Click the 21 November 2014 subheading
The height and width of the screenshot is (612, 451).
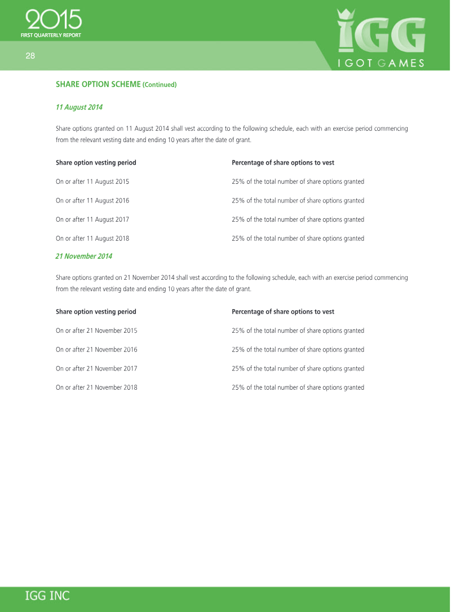(83, 256)
